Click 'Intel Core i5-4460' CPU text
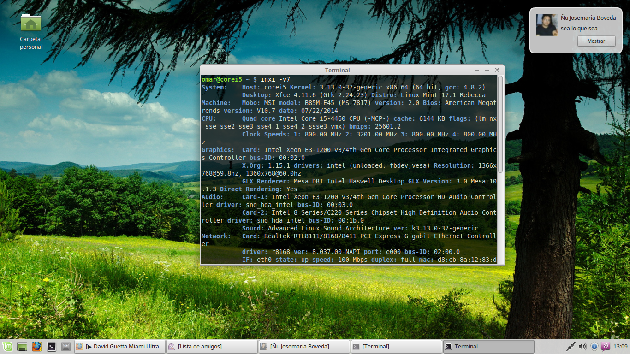The height and width of the screenshot is (354, 630). (x=312, y=118)
